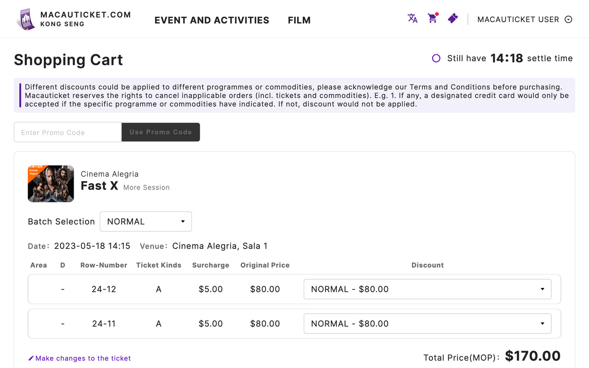Click the Fast X movie poster thumbnail

51,184
